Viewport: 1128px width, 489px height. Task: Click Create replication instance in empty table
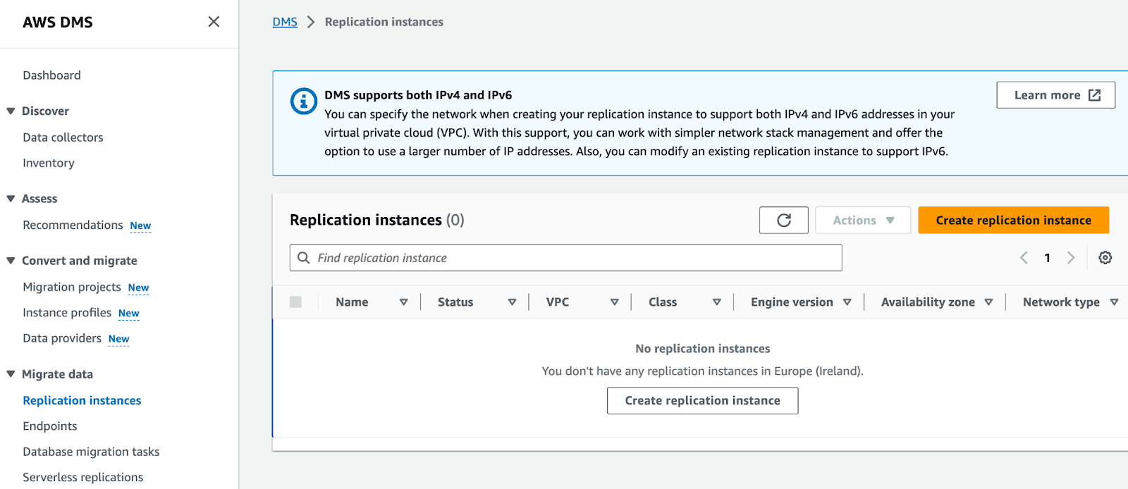[x=702, y=401]
